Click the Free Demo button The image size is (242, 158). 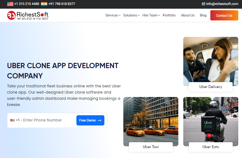pos(90,120)
